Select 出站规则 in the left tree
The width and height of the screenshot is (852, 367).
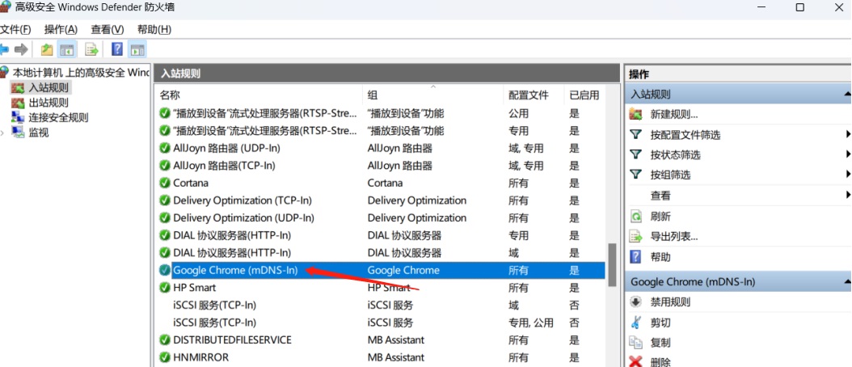(x=49, y=102)
